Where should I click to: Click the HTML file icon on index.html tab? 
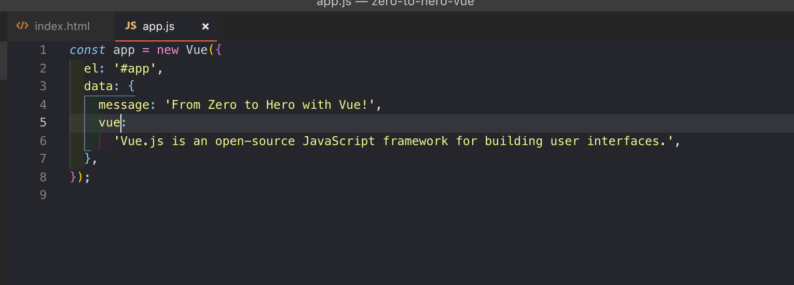tap(22, 26)
